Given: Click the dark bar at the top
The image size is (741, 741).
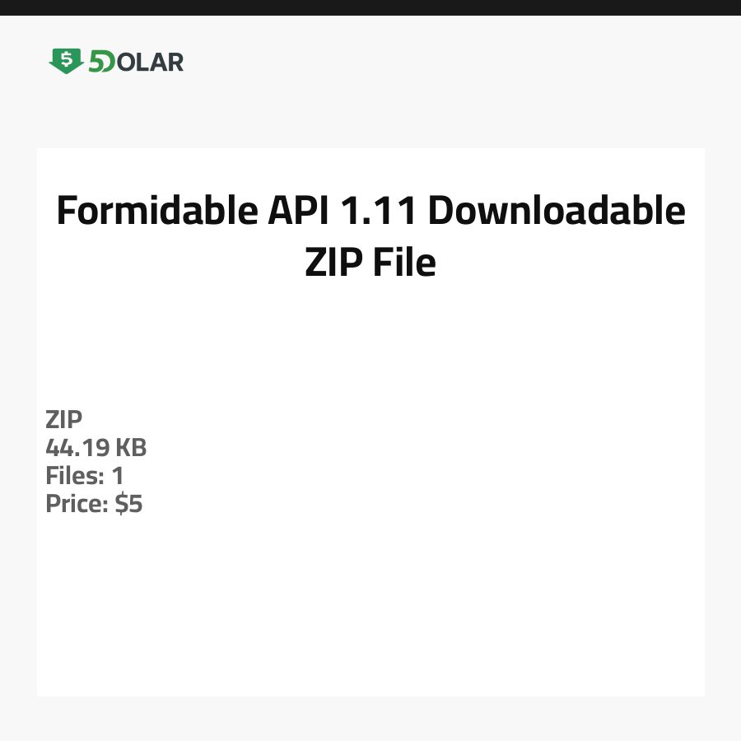Looking at the screenshot, I should [370, 7].
